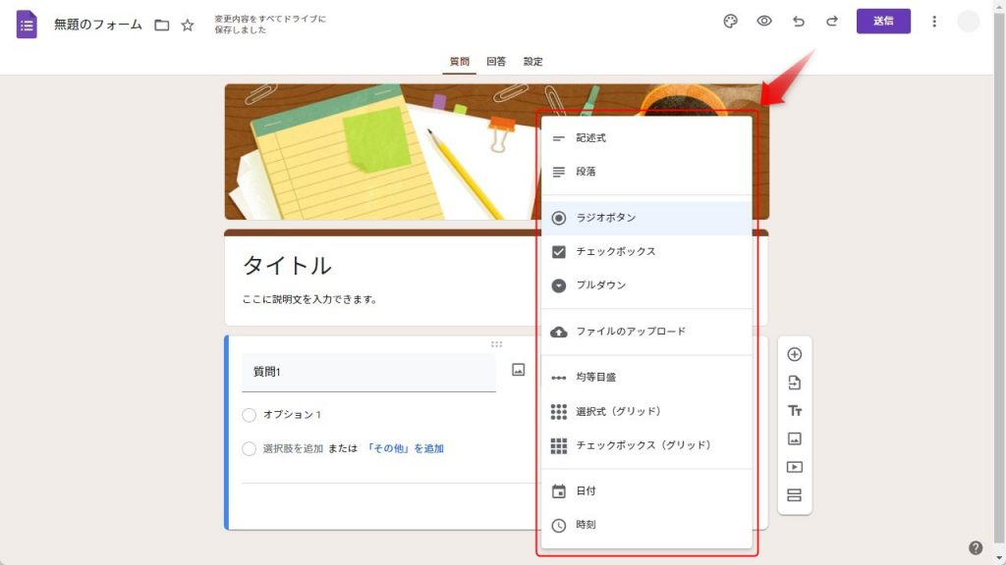Edit the オプション 1 text
This screenshot has width=1006, height=565.
click(292, 415)
